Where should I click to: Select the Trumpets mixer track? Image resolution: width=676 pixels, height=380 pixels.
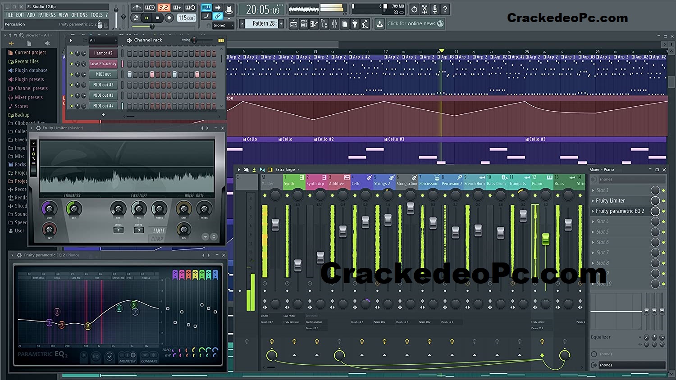(x=519, y=181)
